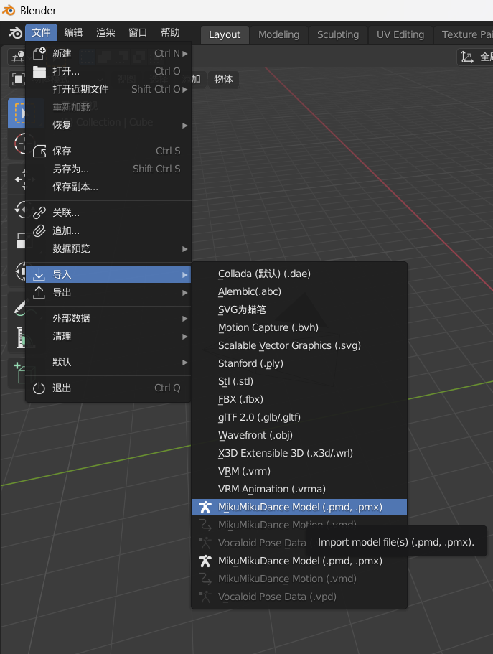Switch to the UV Editing workspace tab

point(400,34)
